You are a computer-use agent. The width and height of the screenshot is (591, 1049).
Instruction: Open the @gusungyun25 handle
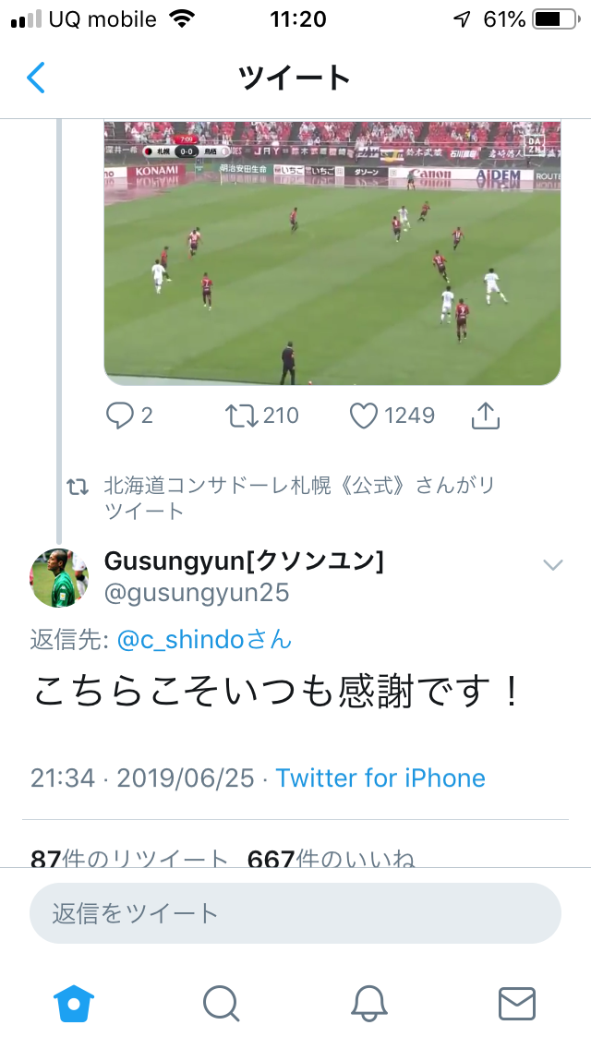click(197, 593)
